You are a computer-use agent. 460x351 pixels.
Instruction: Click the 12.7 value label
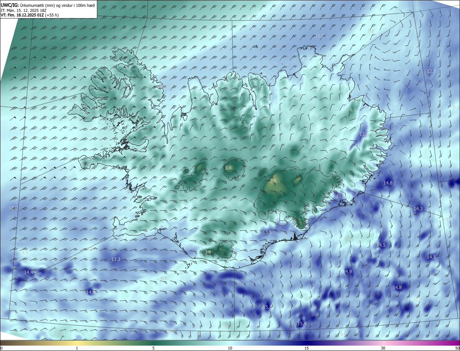point(431,71)
